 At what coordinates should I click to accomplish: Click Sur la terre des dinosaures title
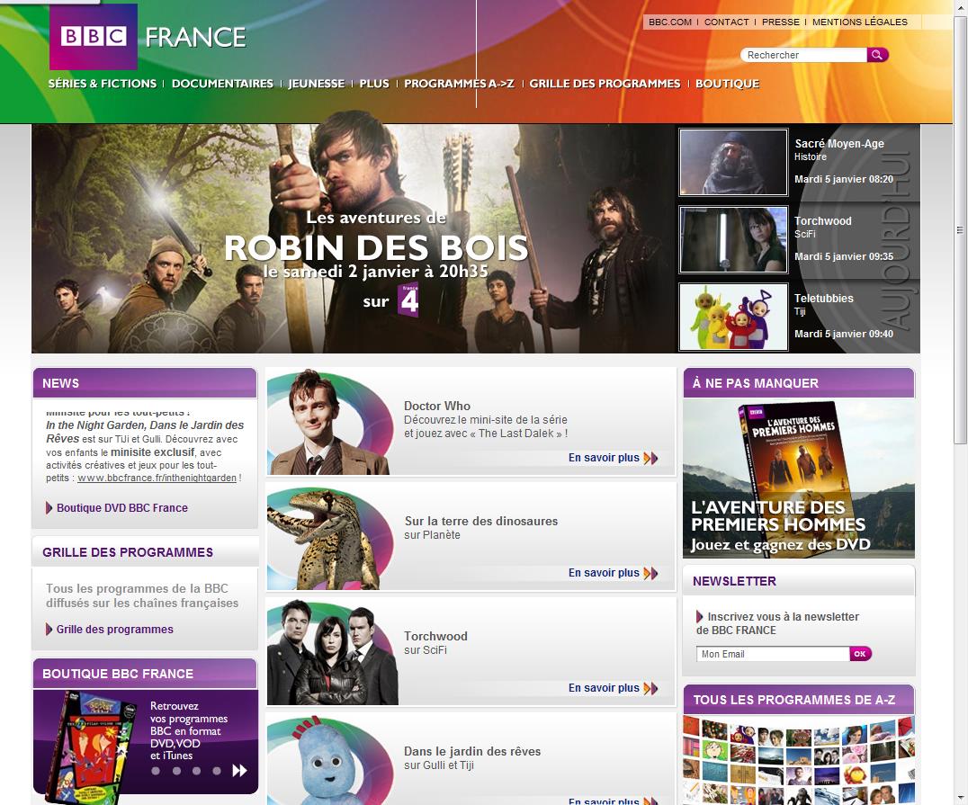tap(481, 521)
